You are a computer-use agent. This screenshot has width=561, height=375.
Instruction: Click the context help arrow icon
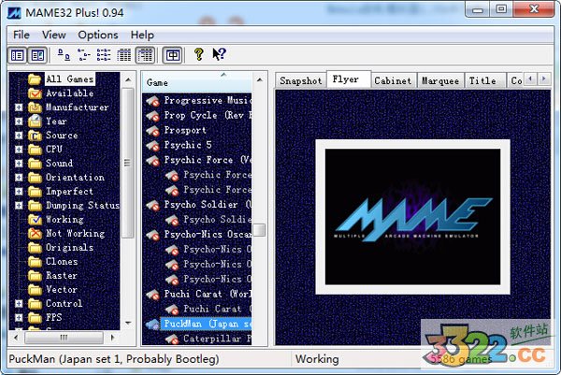tap(219, 55)
